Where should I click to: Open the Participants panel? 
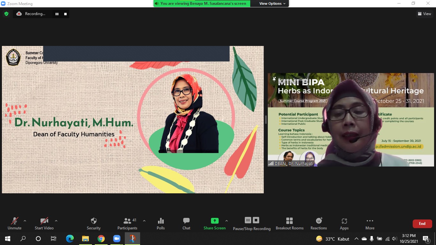127,223
